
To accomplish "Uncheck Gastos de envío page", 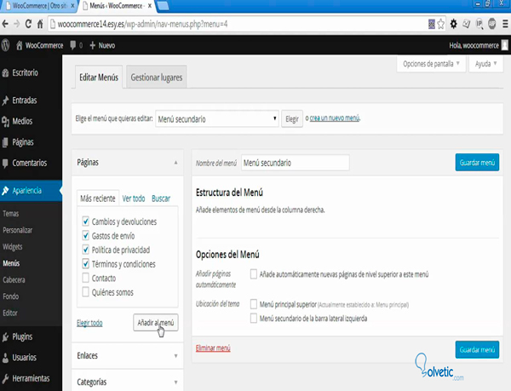I will pyautogui.click(x=86, y=235).
